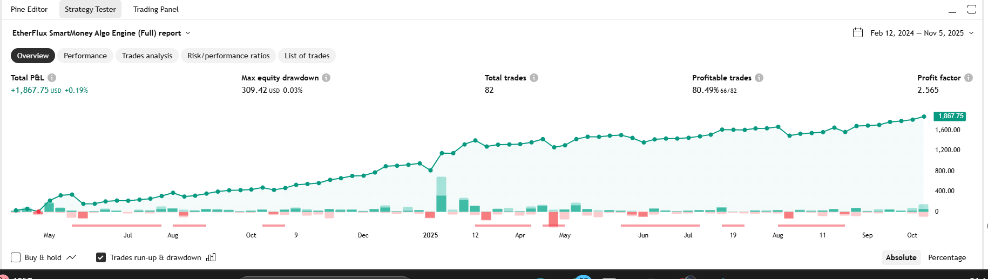Enable the Buy & hold checkbox
The height and width of the screenshot is (279, 988).
[16, 257]
